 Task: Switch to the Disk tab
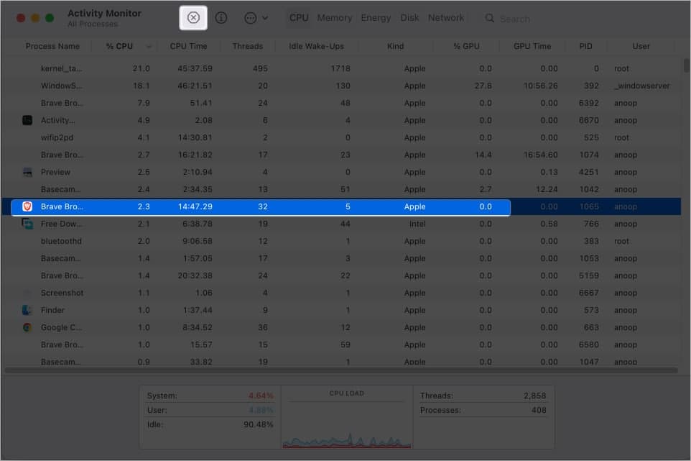coord(409,18)
